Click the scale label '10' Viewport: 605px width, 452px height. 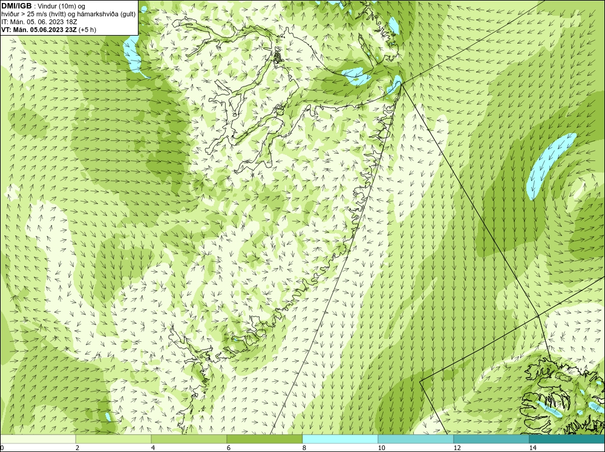[381, 448]
